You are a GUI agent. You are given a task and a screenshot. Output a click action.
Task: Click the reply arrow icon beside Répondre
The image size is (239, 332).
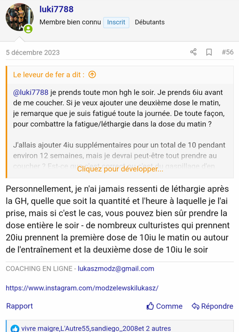(x=195, y=306)
